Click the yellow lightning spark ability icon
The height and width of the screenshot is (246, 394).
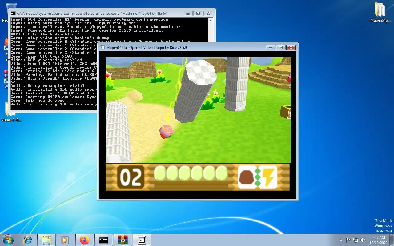pos(268,177)
